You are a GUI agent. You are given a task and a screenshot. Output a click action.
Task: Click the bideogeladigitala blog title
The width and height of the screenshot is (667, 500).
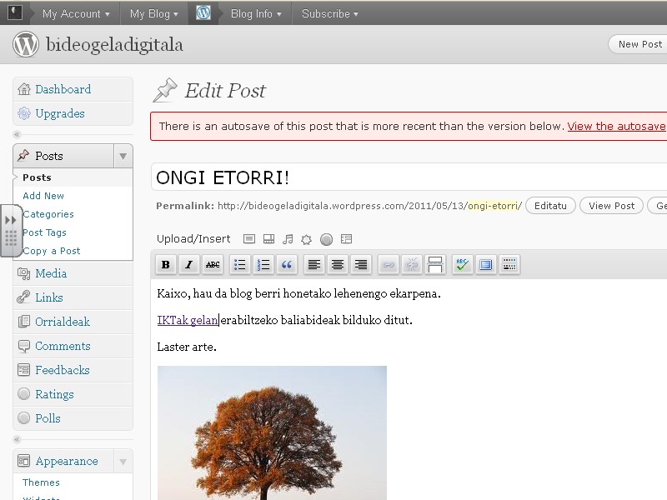[114, 45]
